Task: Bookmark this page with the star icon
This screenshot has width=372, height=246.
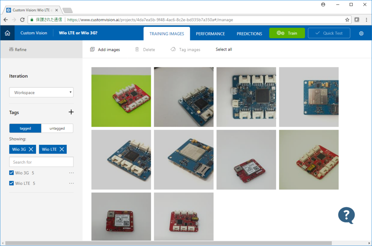Action: [x=347, y=20]
